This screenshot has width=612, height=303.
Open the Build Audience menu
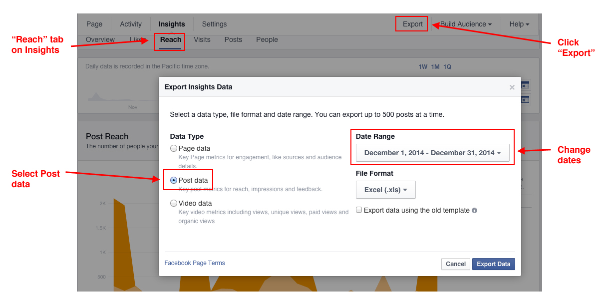click(x=465, y=24)
